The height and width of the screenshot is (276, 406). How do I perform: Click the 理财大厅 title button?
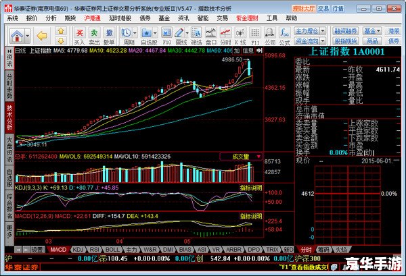pos(304,9)
